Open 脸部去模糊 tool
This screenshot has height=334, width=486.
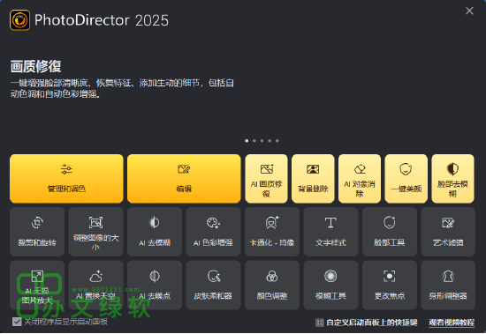[x=452, y=179]
